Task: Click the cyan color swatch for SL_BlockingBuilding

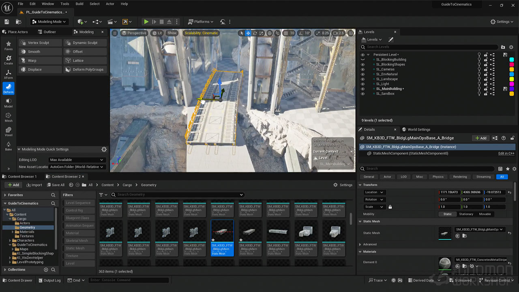Action: (x=511, y=60)
